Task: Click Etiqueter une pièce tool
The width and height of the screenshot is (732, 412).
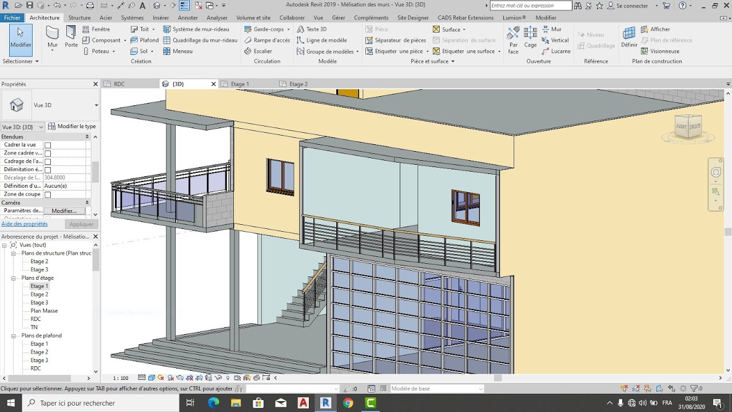Action: pyautogui.click(x=396, y=51)
